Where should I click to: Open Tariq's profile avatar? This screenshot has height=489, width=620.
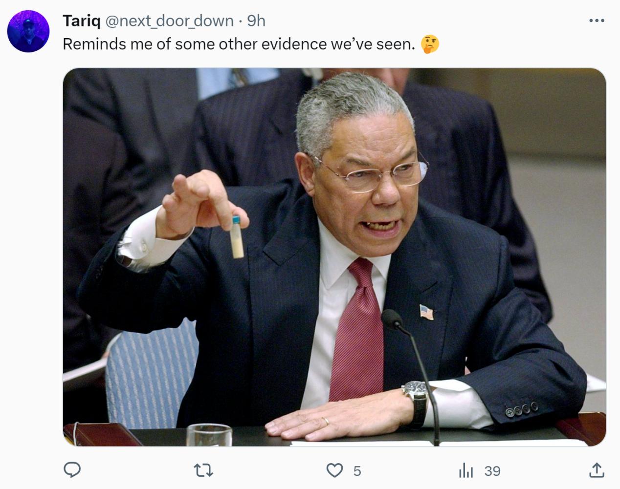28,31
